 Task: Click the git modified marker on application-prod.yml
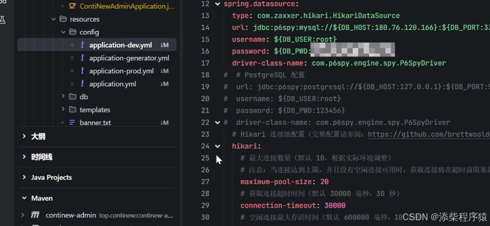(x=164, y=71)
